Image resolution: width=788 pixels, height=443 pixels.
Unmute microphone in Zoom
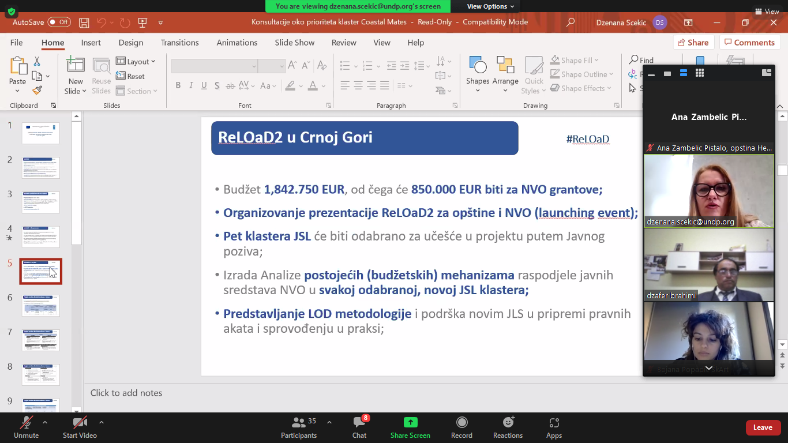26,426
